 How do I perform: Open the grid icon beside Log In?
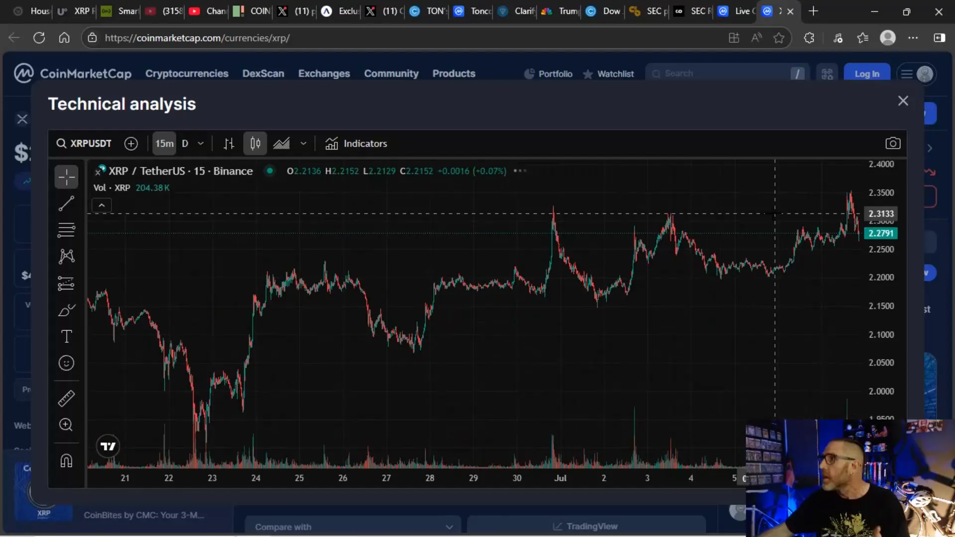tap(827, 74)
